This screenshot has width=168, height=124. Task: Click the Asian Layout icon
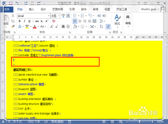click(92, 26)
